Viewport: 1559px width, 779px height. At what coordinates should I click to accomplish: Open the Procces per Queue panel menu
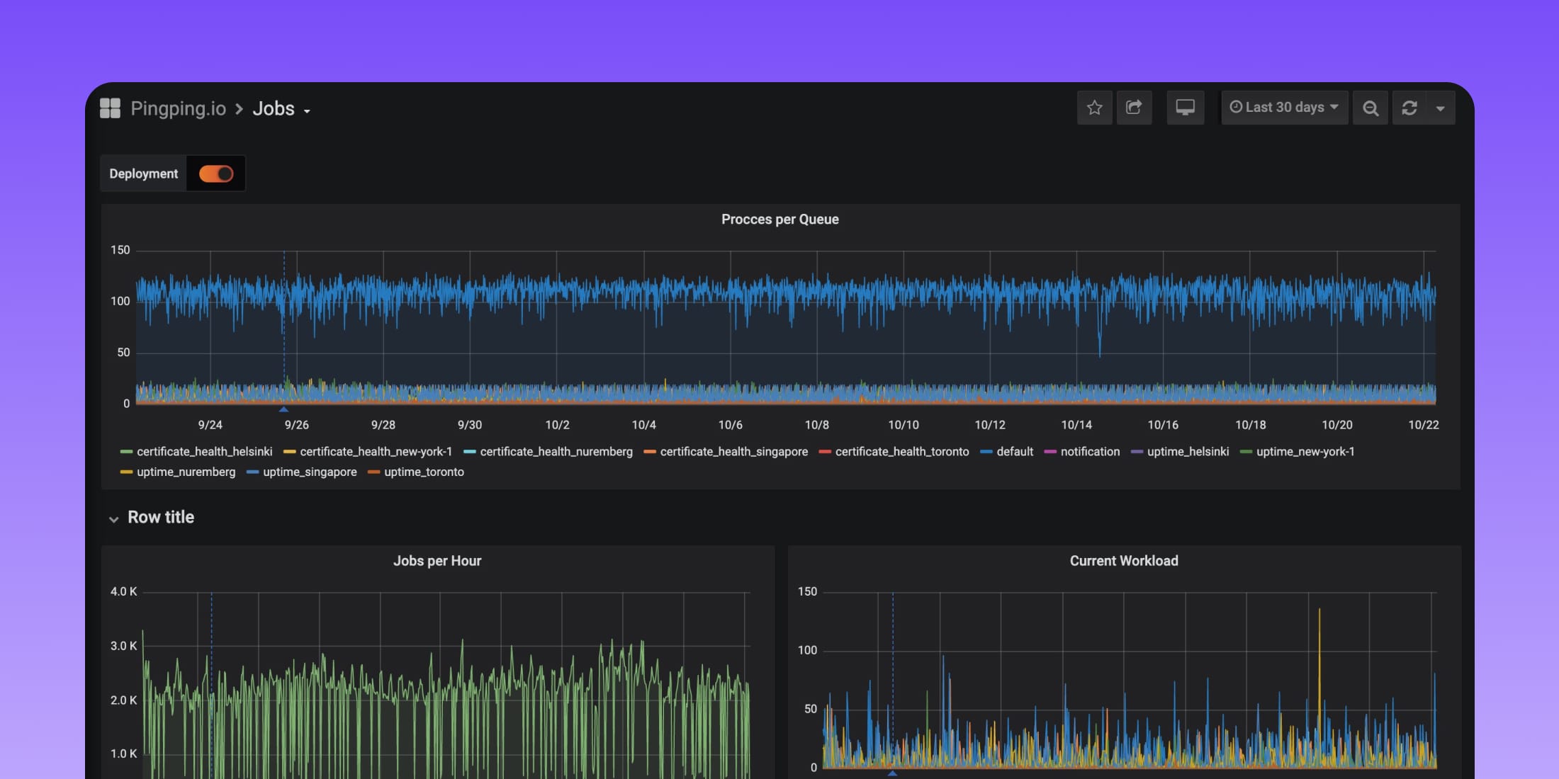click(780, 219)
